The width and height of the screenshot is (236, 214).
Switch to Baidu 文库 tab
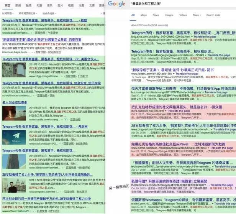point(92,5)
